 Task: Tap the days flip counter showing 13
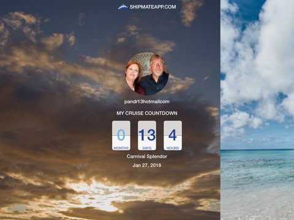(x=147, y=136)
